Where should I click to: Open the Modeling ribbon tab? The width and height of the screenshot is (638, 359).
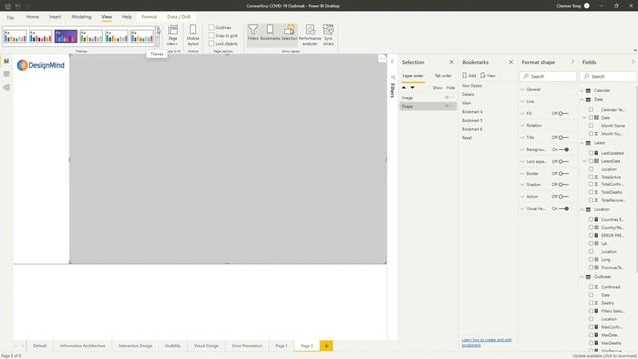tap(82, 17)
